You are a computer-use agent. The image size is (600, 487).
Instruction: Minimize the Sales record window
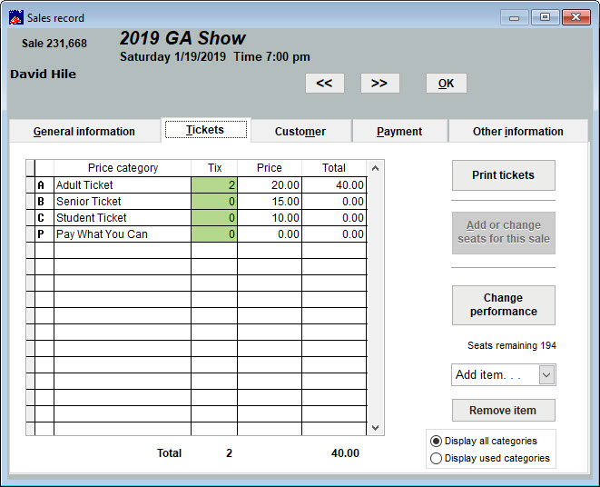pyautogui.click(x=515, y=17)
